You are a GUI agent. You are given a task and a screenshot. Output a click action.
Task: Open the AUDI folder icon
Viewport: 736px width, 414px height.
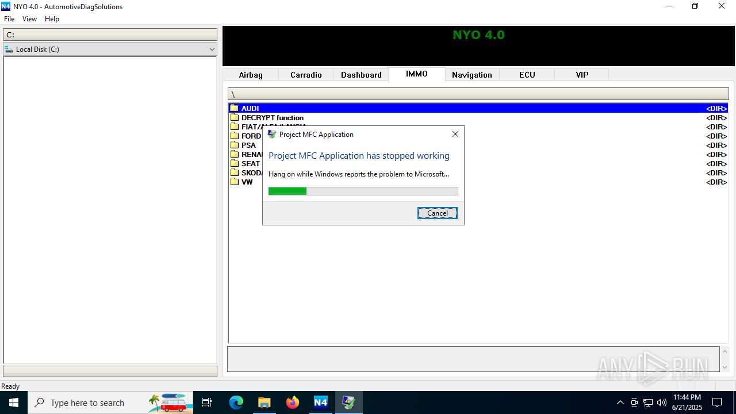pos(234,108)
